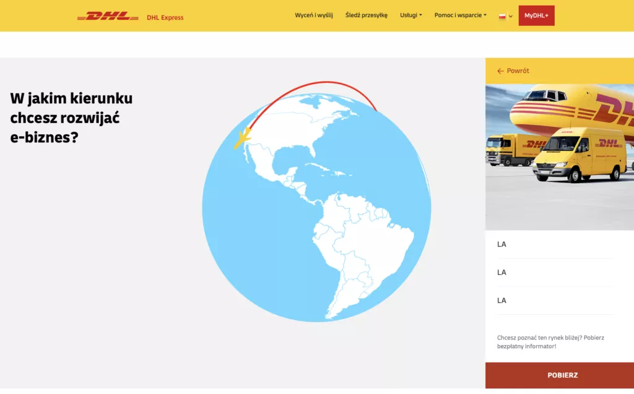The height and width of the screenshot is (394, 634).
Task: Expand the Usługi dropdown menu
Action: click(x=410, y=15)
